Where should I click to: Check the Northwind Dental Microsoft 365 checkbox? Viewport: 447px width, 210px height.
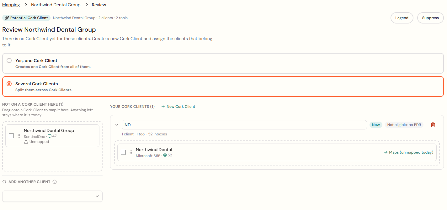123,152
